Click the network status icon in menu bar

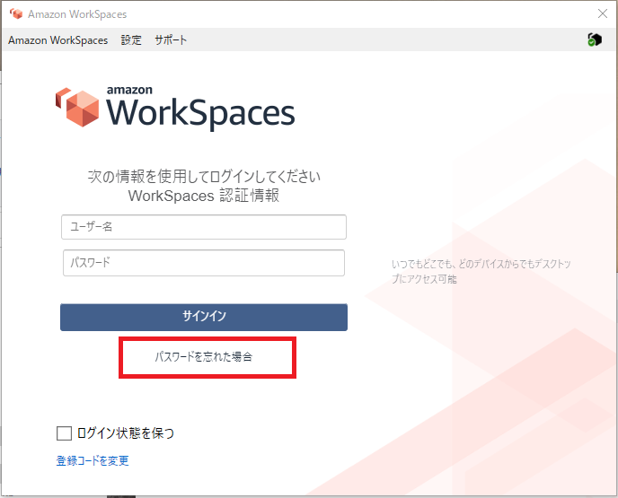tap(595, 39)
